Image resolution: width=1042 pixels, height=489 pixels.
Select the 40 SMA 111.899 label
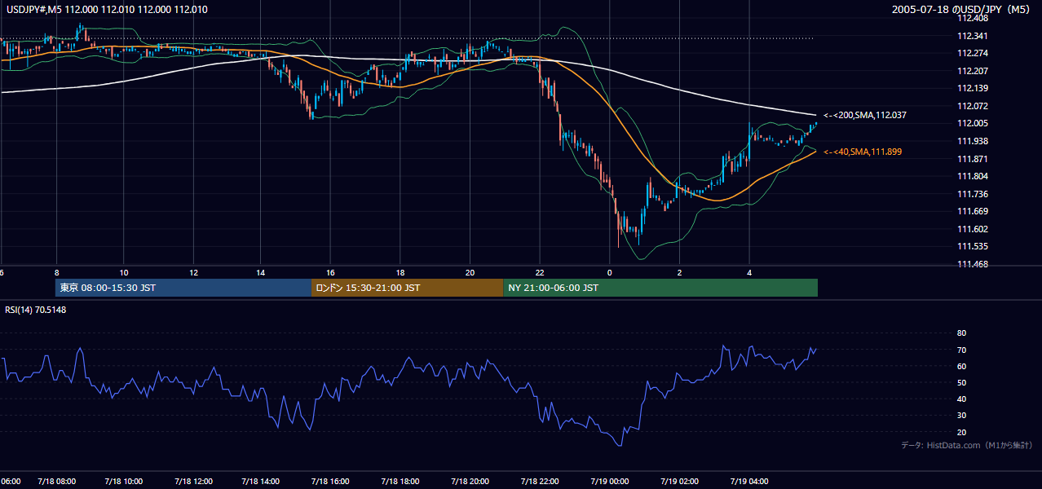[863, 152]
